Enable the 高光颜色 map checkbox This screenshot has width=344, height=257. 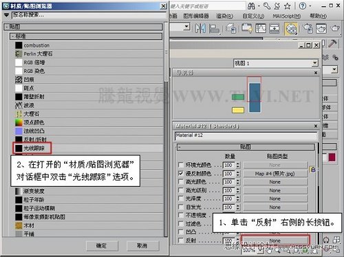click(x=181, y=181)
